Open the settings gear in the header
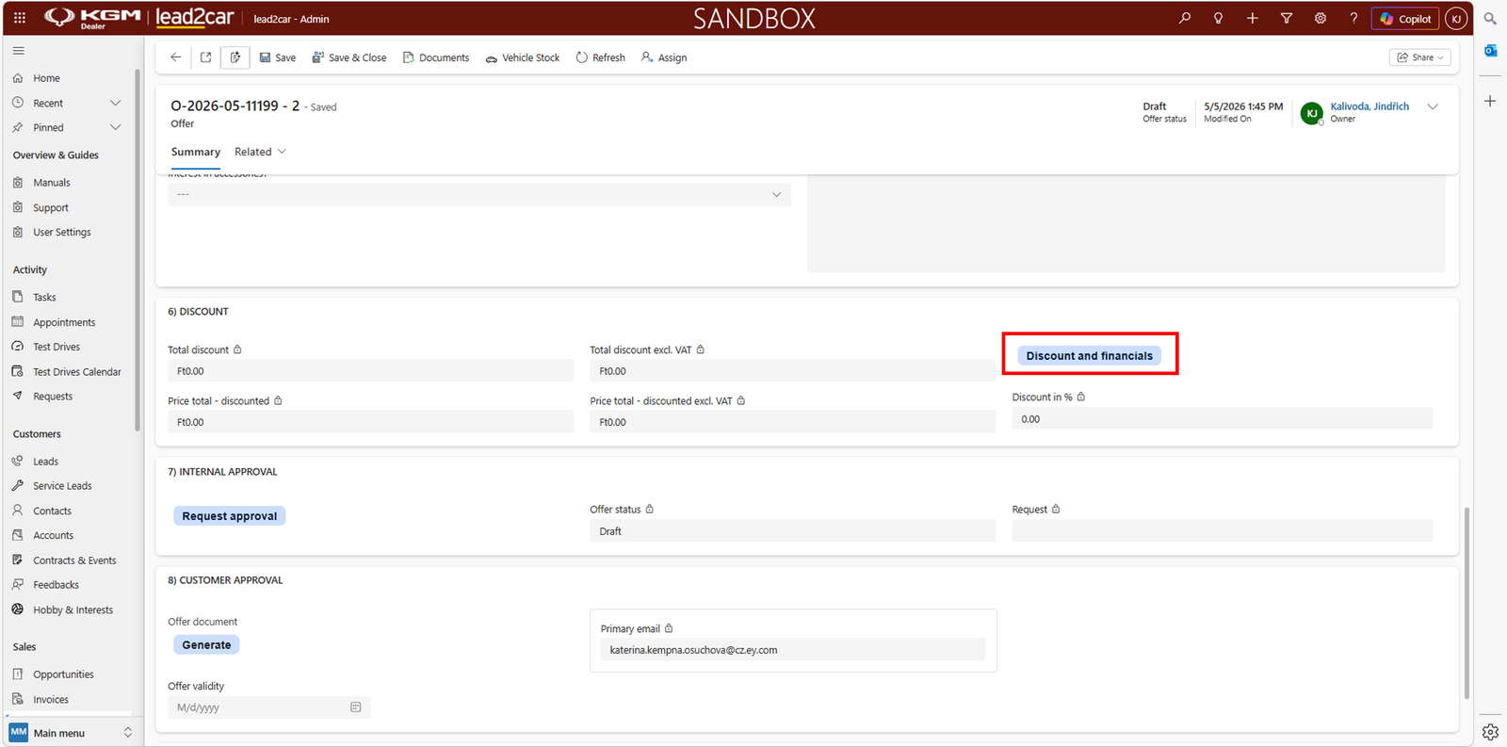This screenshot has height=747, width=1507. 1321,18
